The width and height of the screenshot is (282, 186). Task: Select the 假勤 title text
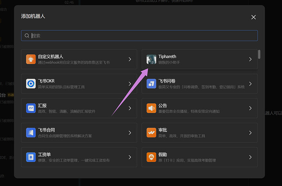pos(163,155)
